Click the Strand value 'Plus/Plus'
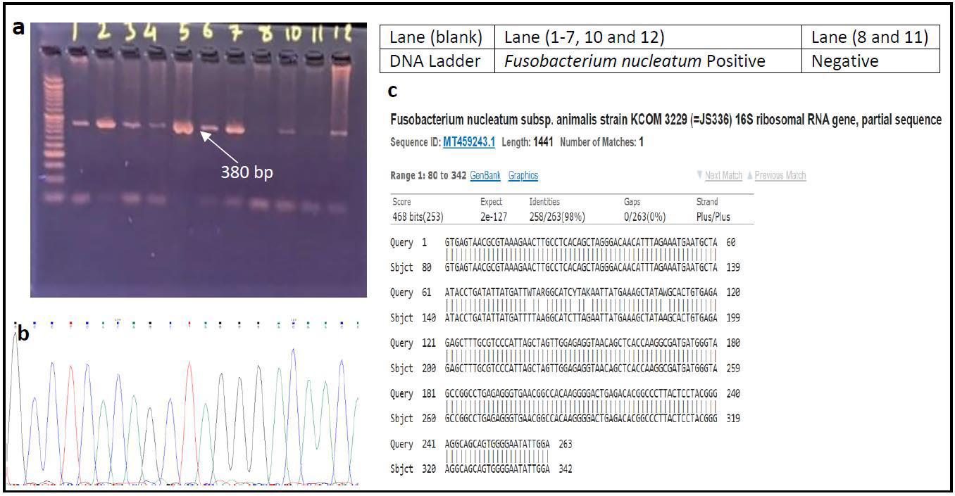Screen dimensions: 955x496 coord(714,217)
